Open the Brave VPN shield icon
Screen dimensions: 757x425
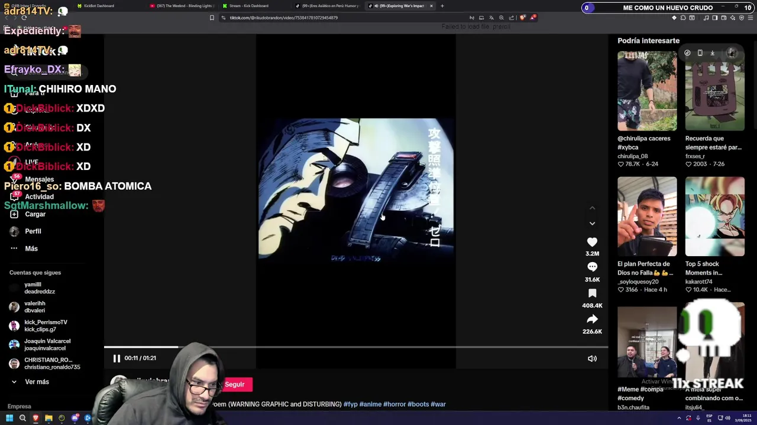(742, 18)
